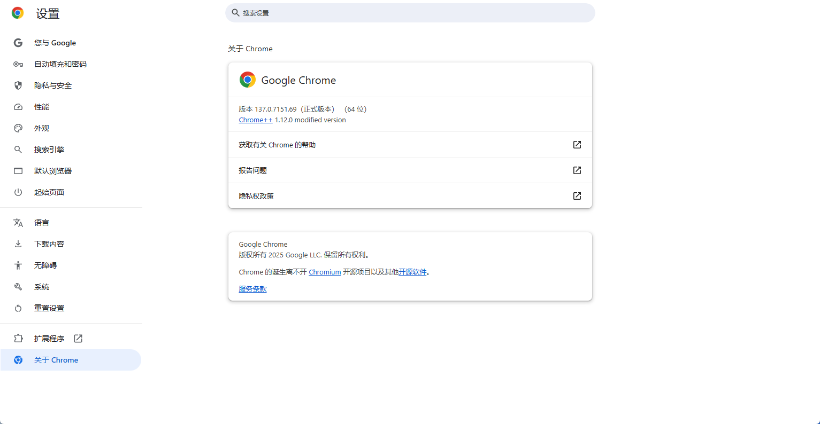Click the 起始页面 power icon

tap(18, 192)
